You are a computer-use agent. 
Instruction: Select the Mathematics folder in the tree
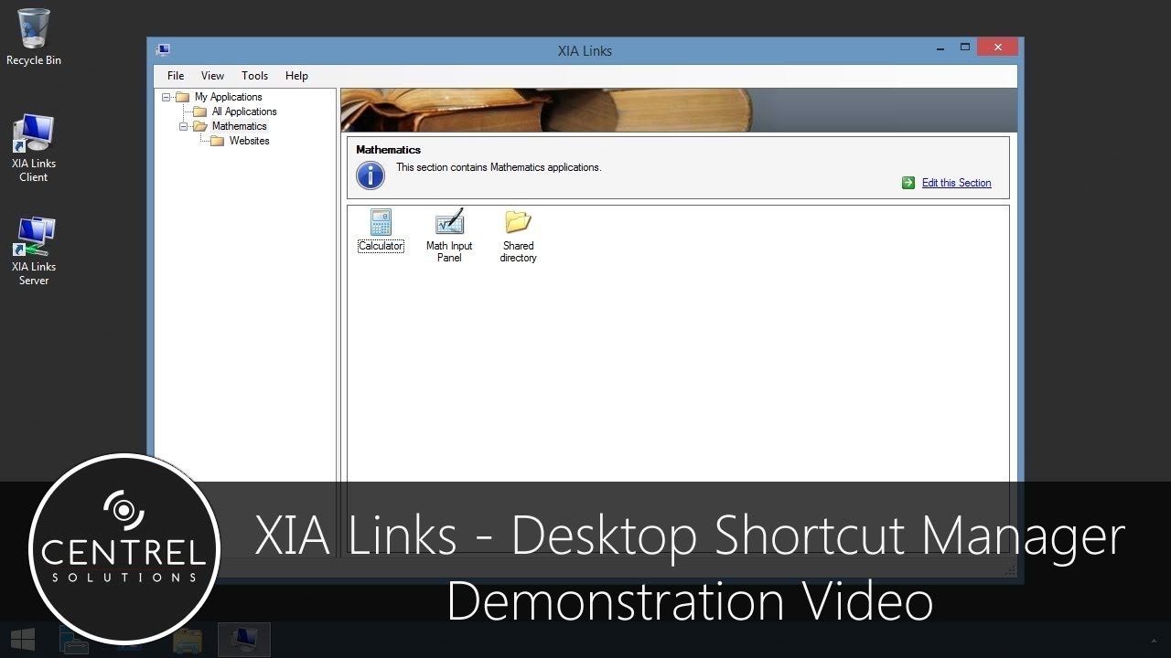tap(239, 126)
